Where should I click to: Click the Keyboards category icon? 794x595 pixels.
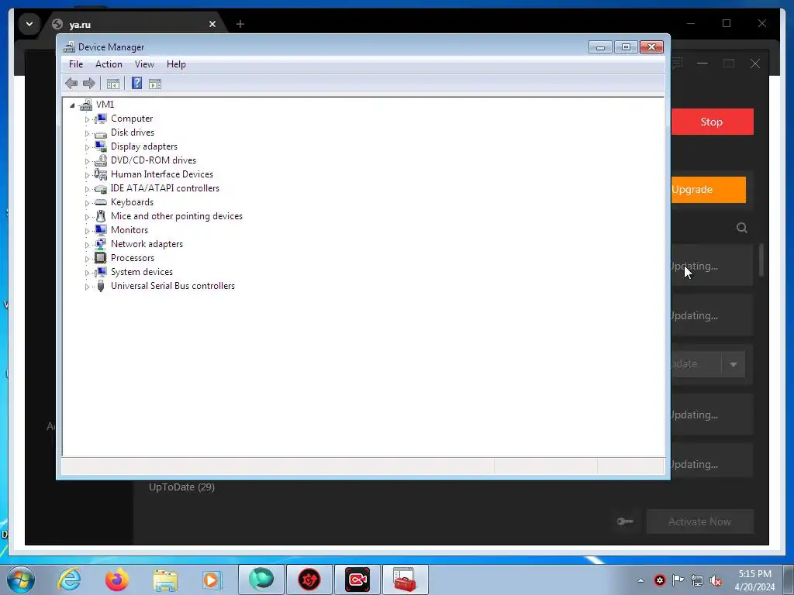click(101, 202)
